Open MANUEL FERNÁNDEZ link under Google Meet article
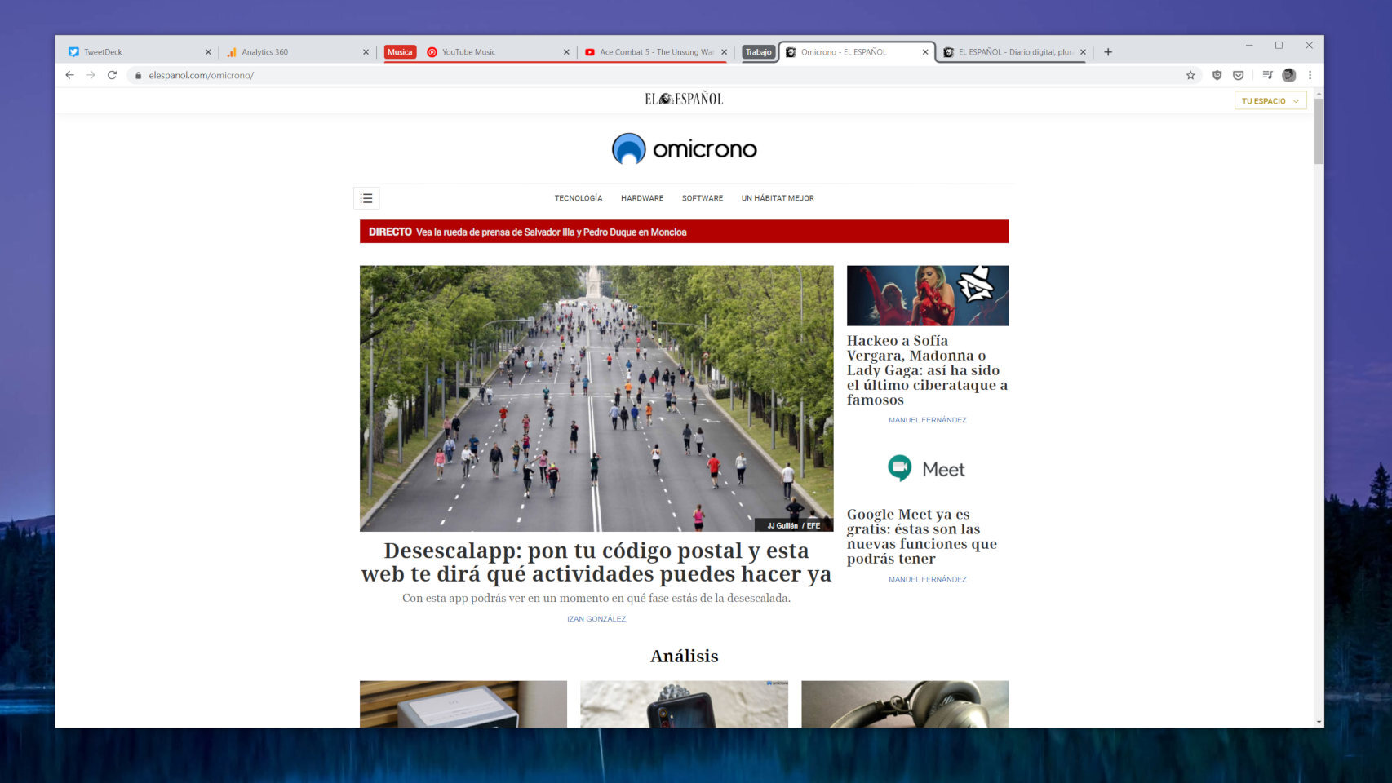This screenshot has height=783, width=1392. click(x=927, y=579)
